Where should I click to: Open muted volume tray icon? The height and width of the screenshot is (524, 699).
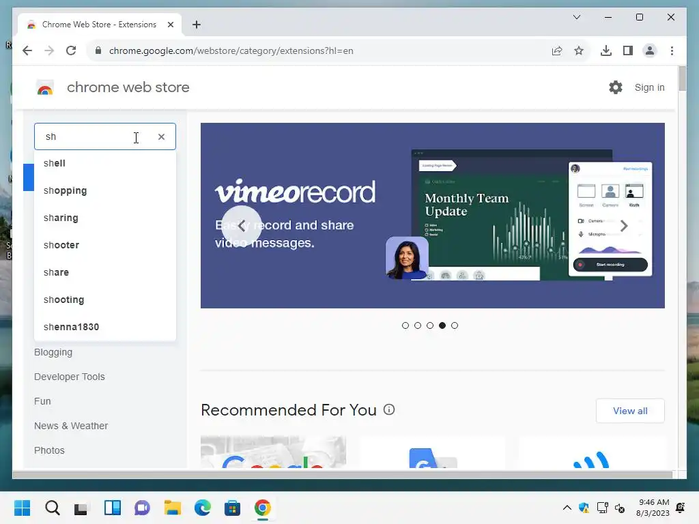[620, 508]
